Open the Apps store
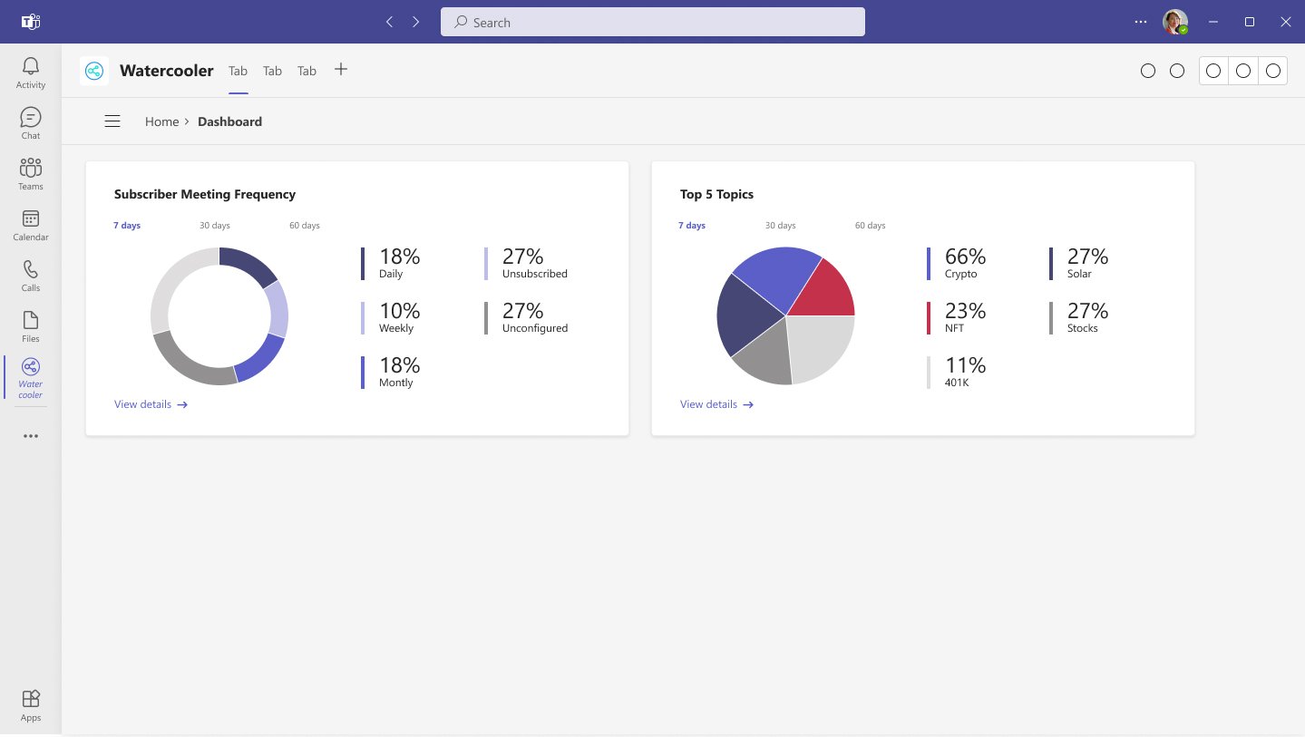 click(x=31, y=705)
